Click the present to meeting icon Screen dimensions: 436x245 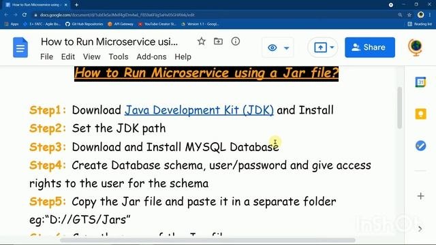point(320,48)
